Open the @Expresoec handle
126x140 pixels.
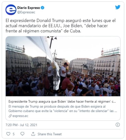tap(26, 12)
